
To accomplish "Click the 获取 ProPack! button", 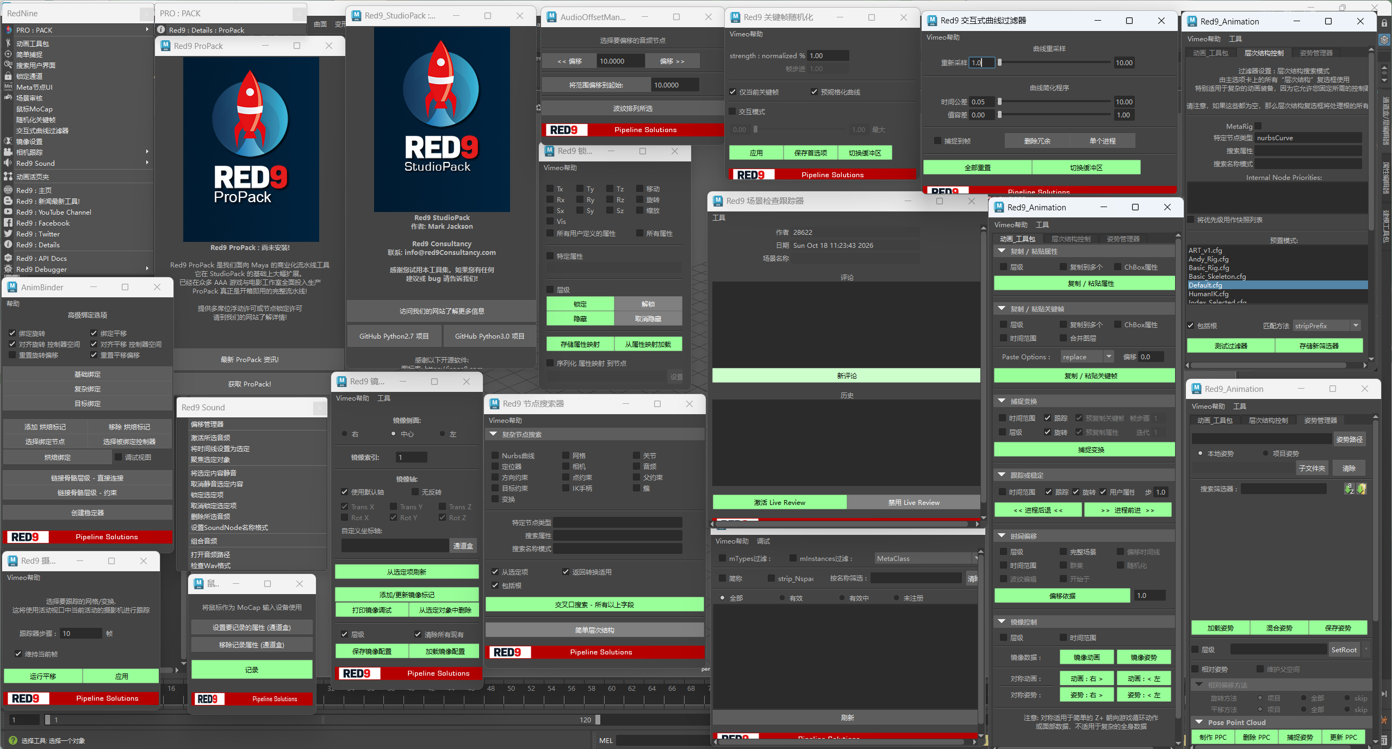I will click(250, 384).
